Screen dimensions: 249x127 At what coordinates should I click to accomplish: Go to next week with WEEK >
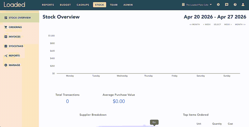click(x=228, y=25)
